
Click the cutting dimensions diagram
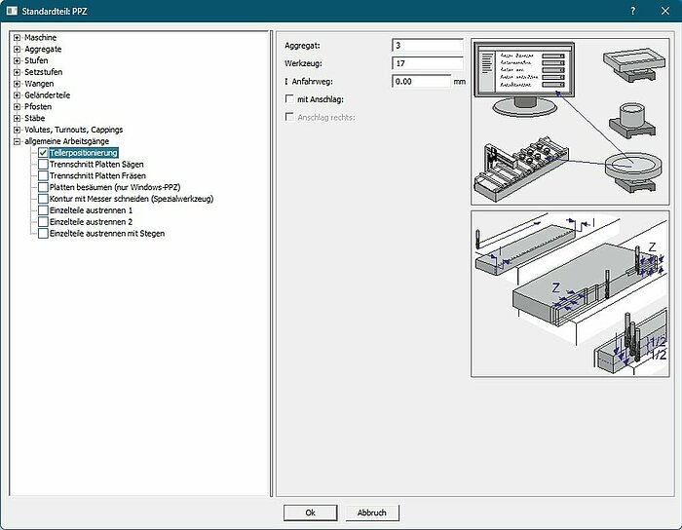[x=570, y=294]
